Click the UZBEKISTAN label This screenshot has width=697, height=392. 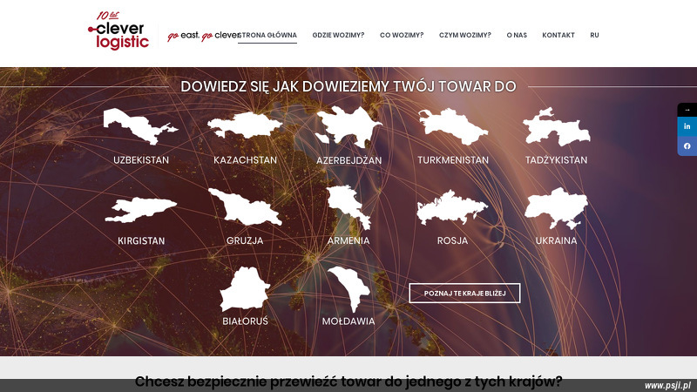[x=141, y=160]
